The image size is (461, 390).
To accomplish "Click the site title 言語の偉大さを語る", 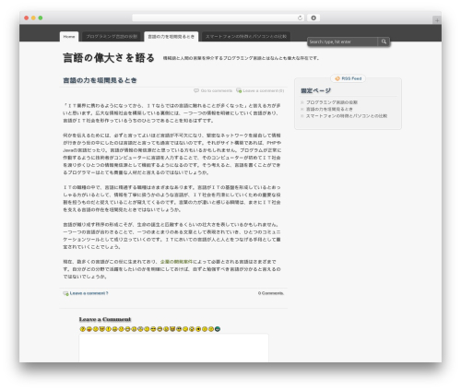I will 109,58.
